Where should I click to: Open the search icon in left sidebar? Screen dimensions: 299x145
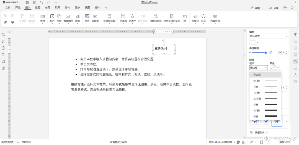[3, 35]
